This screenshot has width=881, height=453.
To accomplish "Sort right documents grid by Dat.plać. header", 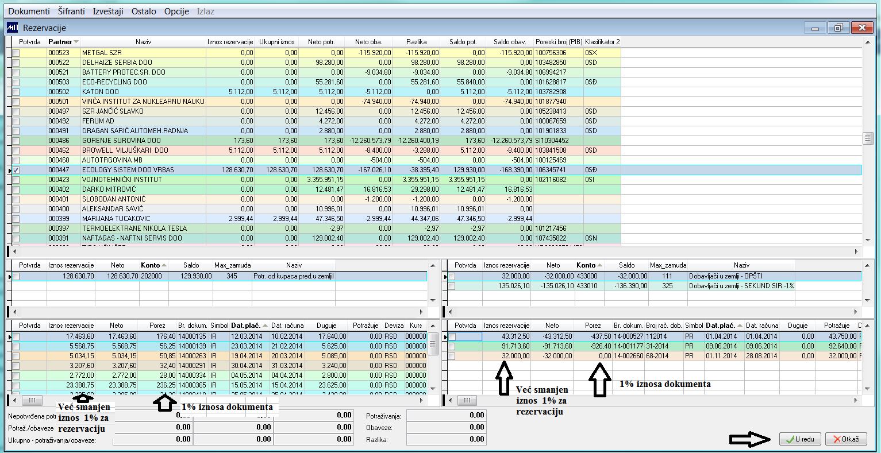I will click(x=724, y=326).
